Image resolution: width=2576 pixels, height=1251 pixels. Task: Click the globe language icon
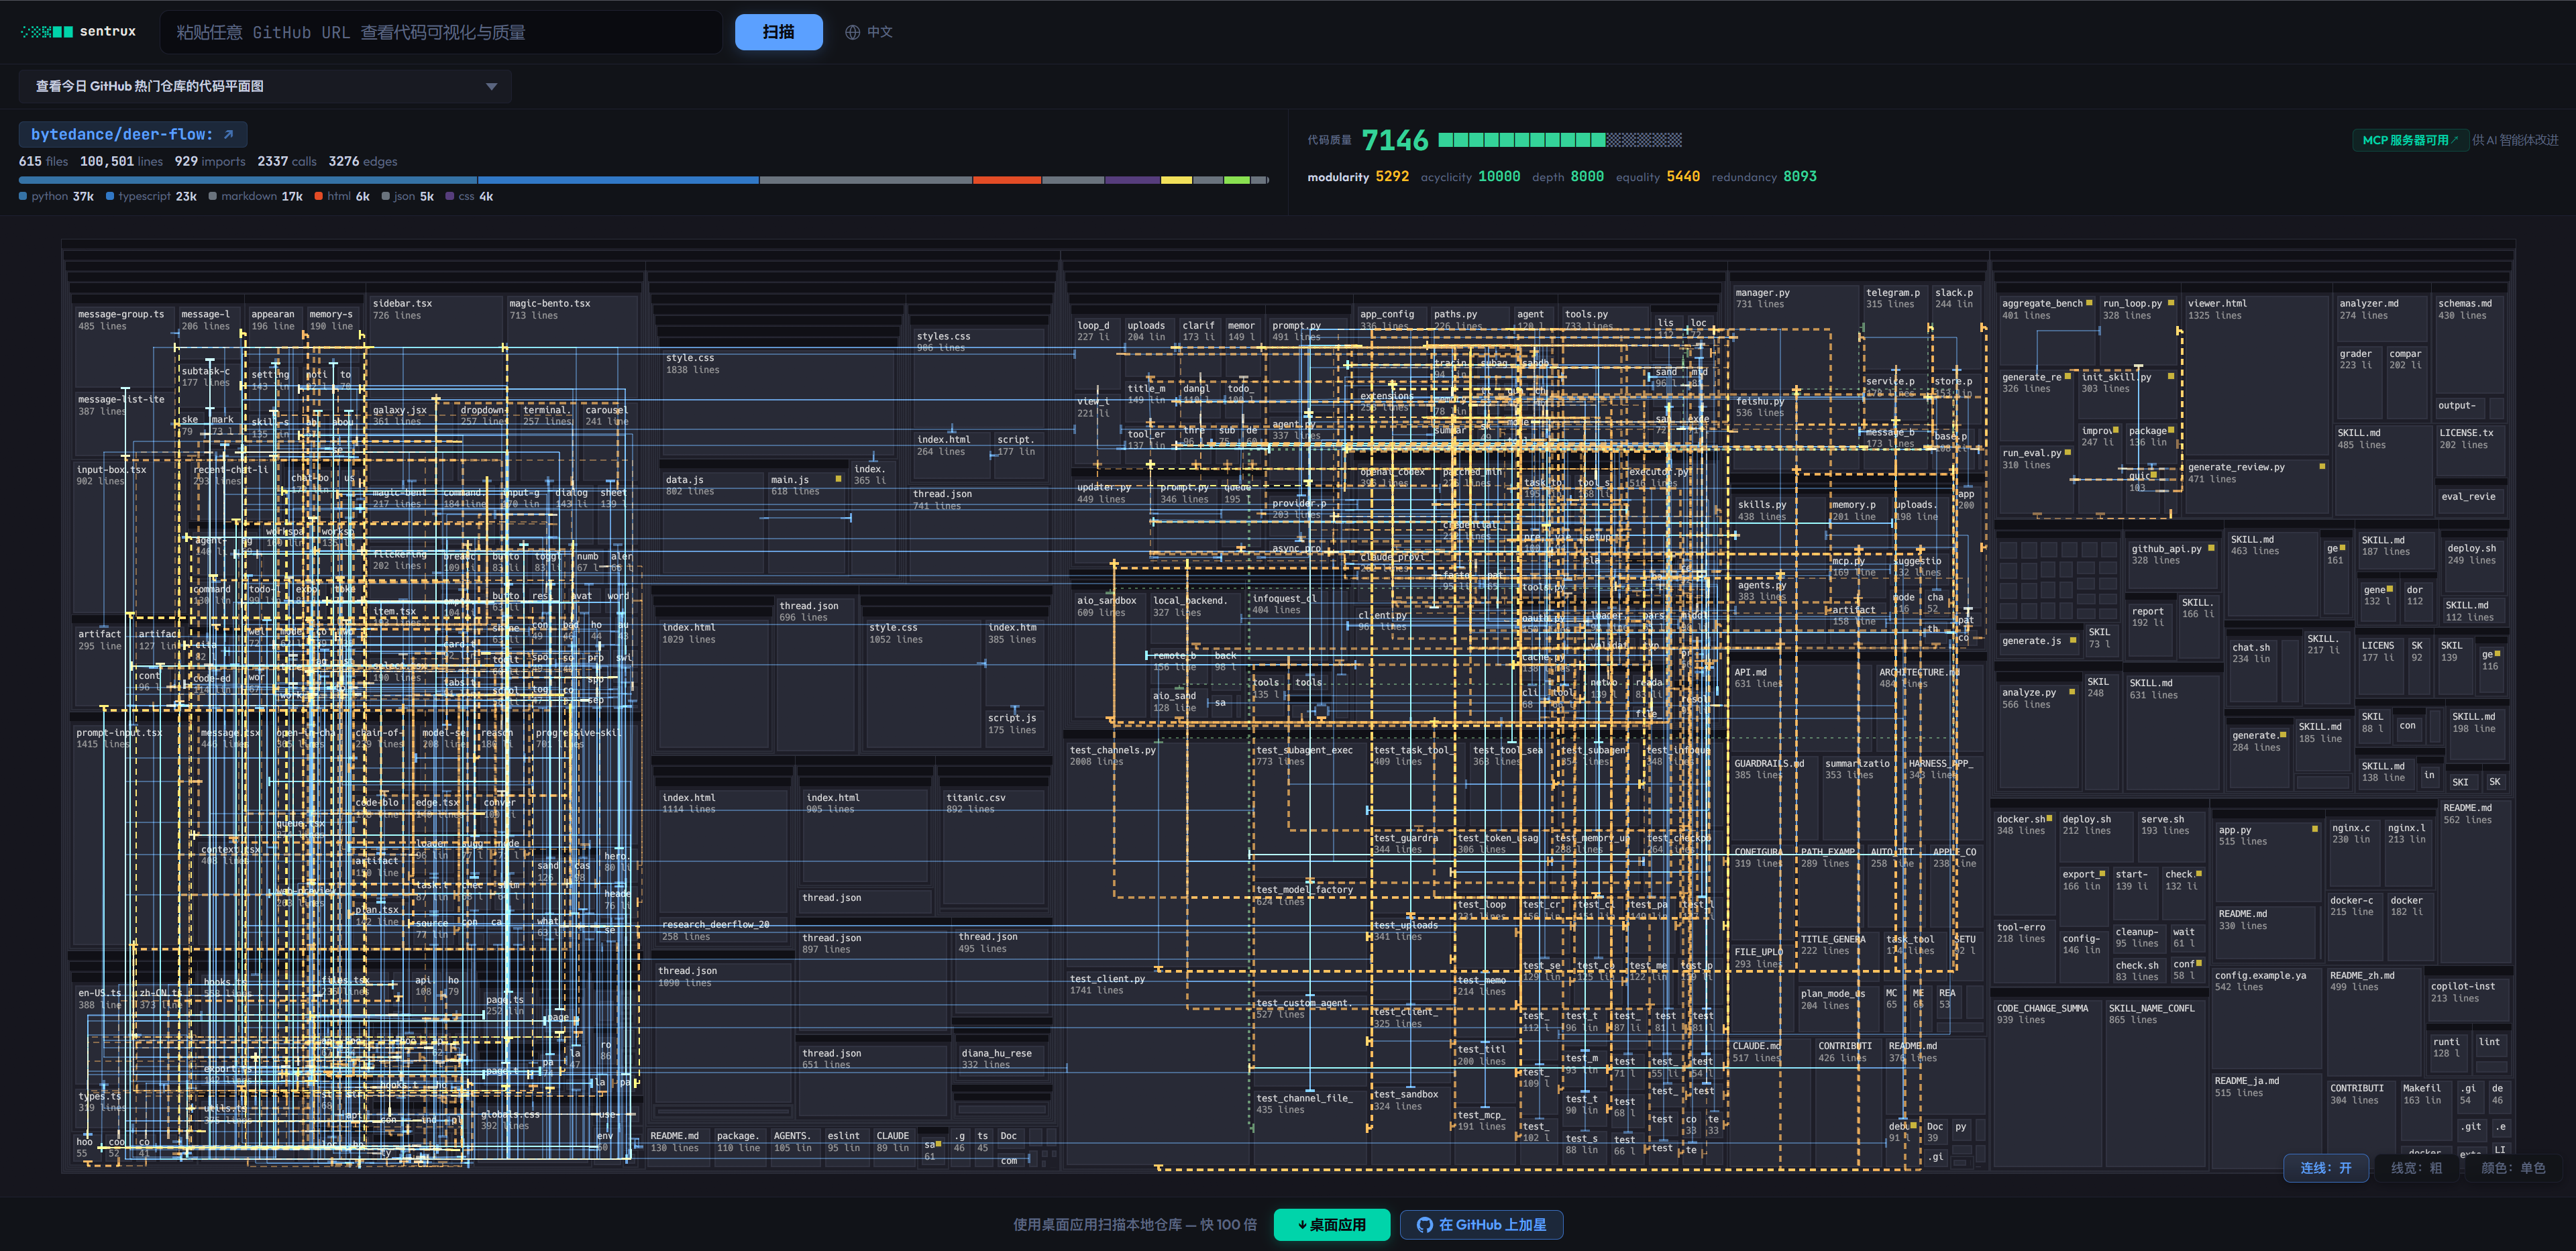coord(852,32)
